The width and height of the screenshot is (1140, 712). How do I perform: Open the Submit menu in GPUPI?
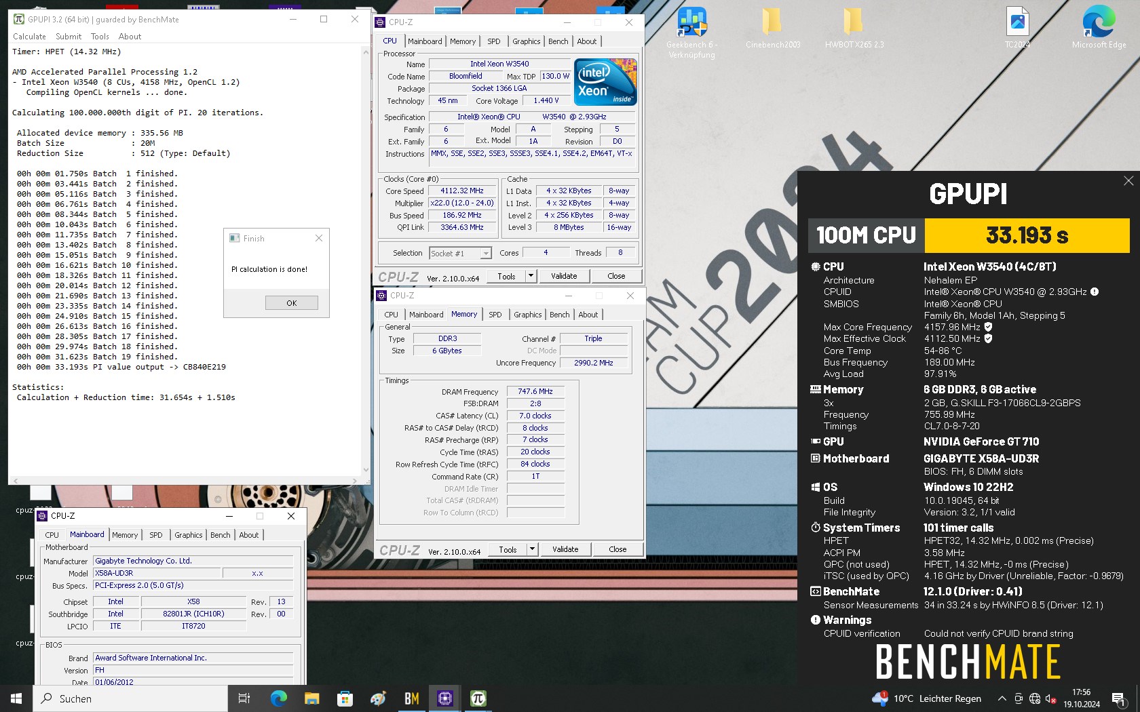(x=69, y=37)
